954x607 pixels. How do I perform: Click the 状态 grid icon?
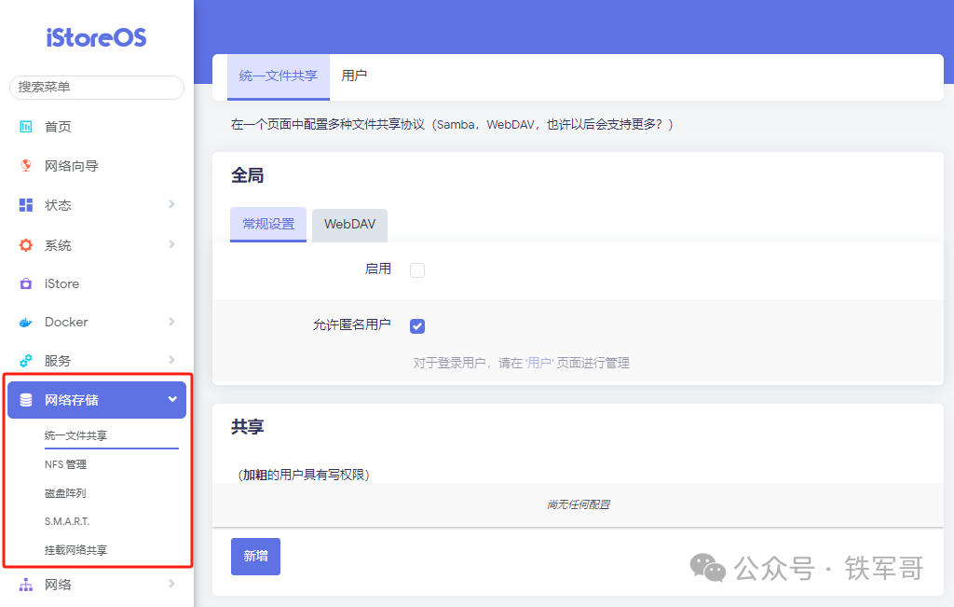[x=25, y=205]
